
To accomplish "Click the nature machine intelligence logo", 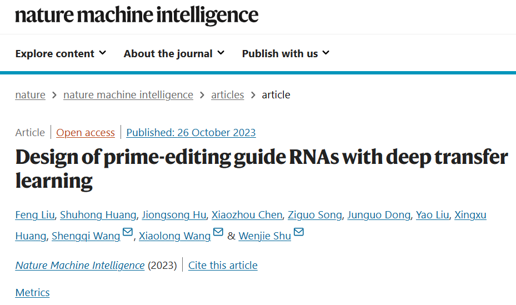I will 137,16.
